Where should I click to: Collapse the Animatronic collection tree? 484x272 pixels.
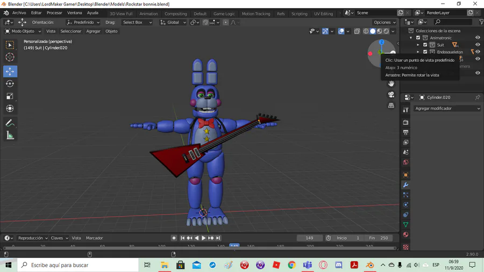click(x=411, y=38)
